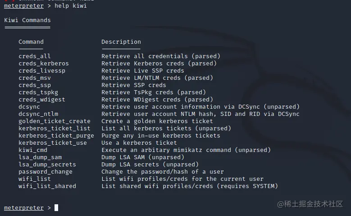Click the creds_ssp command entry
Viewport: 351px width, 216px height.
34,85
